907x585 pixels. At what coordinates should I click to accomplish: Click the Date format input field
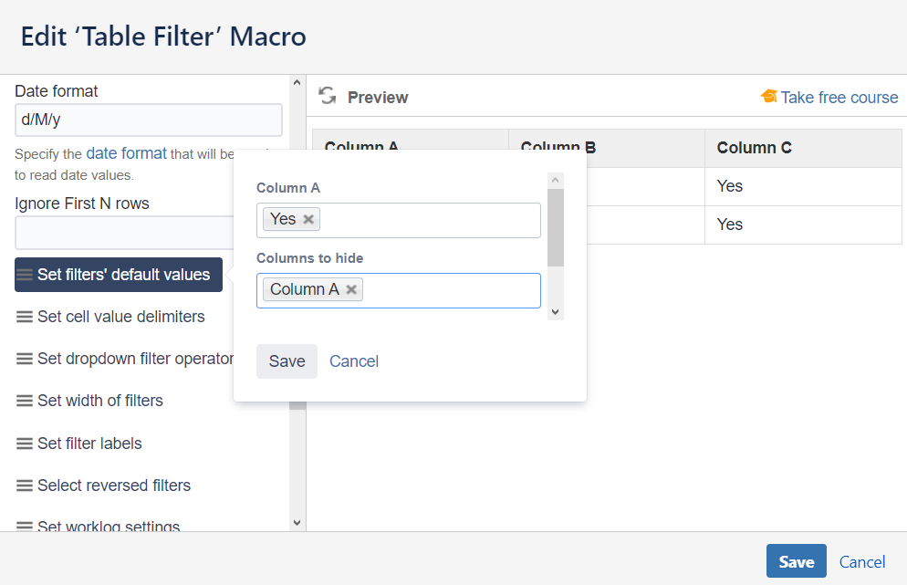tap(148, 120)
